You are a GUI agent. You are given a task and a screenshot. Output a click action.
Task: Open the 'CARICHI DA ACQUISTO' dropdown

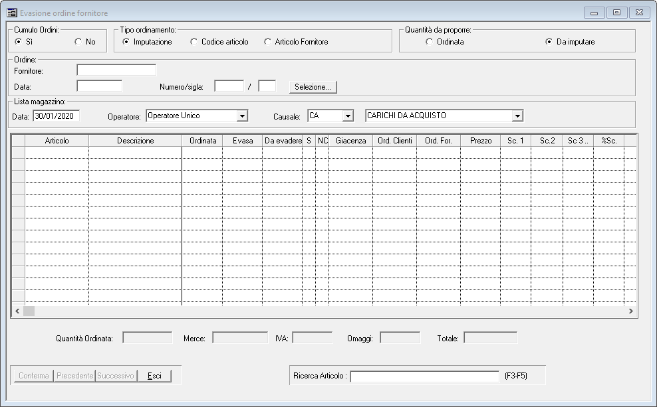[517, 116]
